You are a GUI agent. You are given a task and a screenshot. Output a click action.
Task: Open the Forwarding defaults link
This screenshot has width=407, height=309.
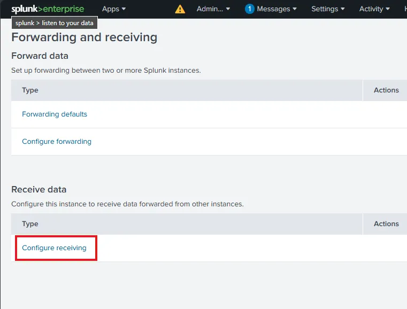(55, 114)
